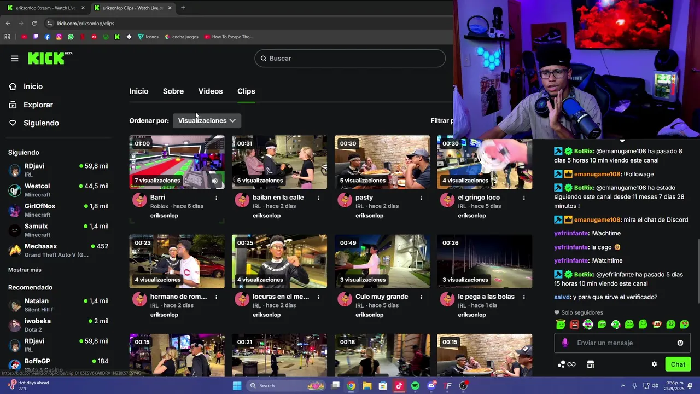The height and width of the screenshot is (394, 700).
Task: Play the bailan en la calle clip
Action: [x=279, y=162]
